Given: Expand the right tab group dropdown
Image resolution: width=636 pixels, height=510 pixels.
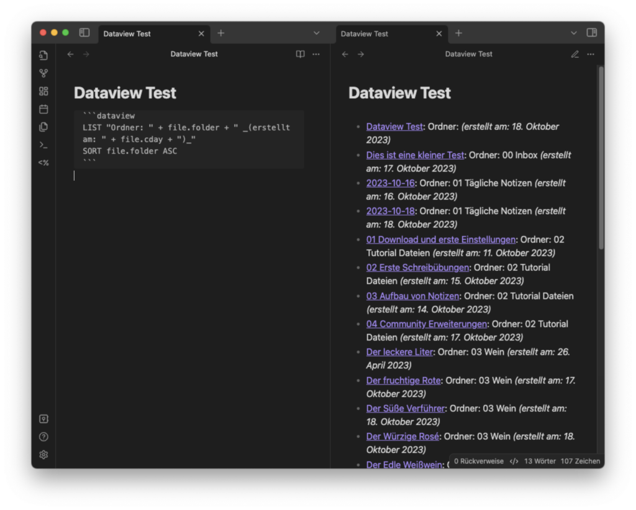Looking at the screenshot, I should point(573,34).
